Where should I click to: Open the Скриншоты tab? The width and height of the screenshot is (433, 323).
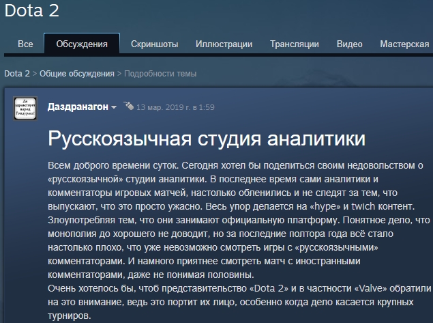point(154,44)
